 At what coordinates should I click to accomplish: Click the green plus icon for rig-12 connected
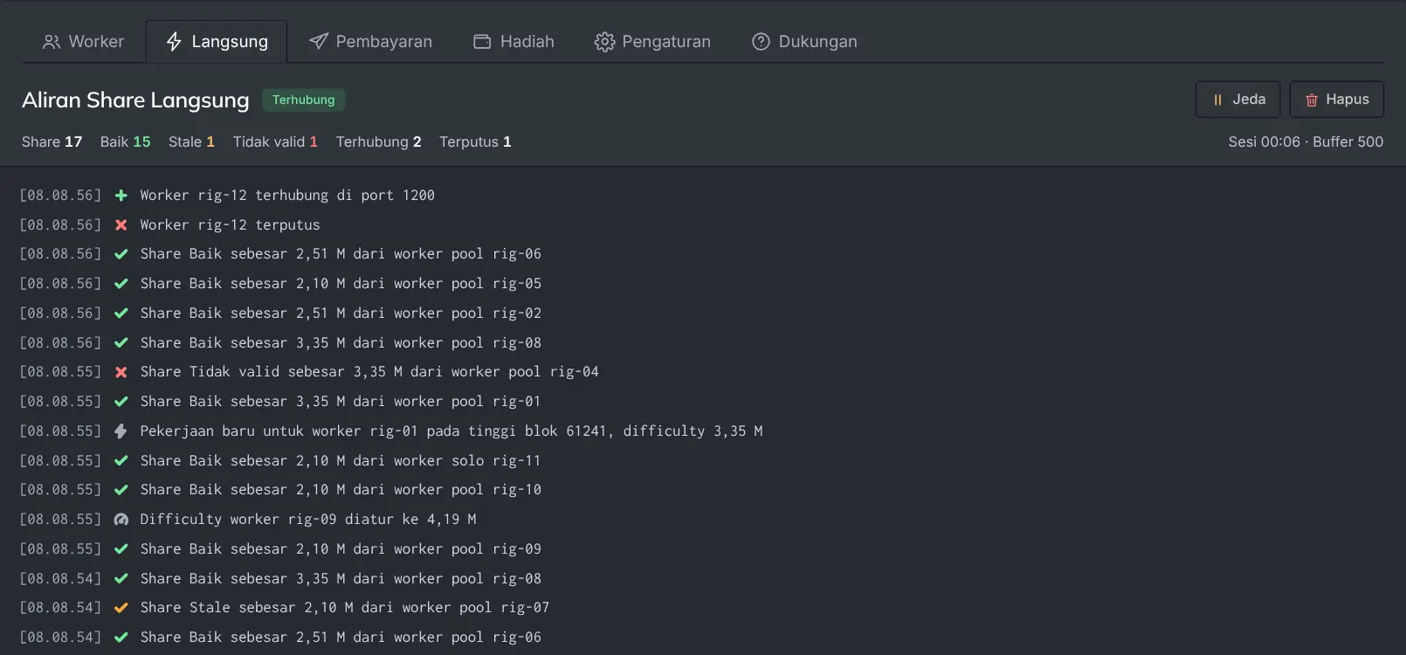121,196
